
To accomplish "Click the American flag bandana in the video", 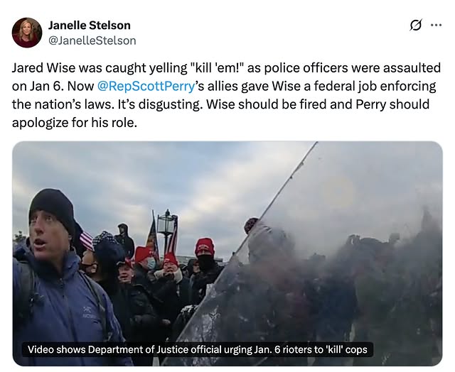I will click(x=87, y=241).
